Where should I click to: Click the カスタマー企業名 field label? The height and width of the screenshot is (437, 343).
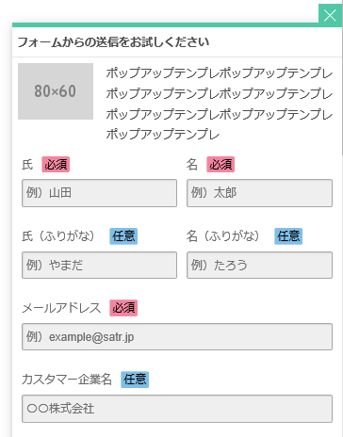[67, 380]
